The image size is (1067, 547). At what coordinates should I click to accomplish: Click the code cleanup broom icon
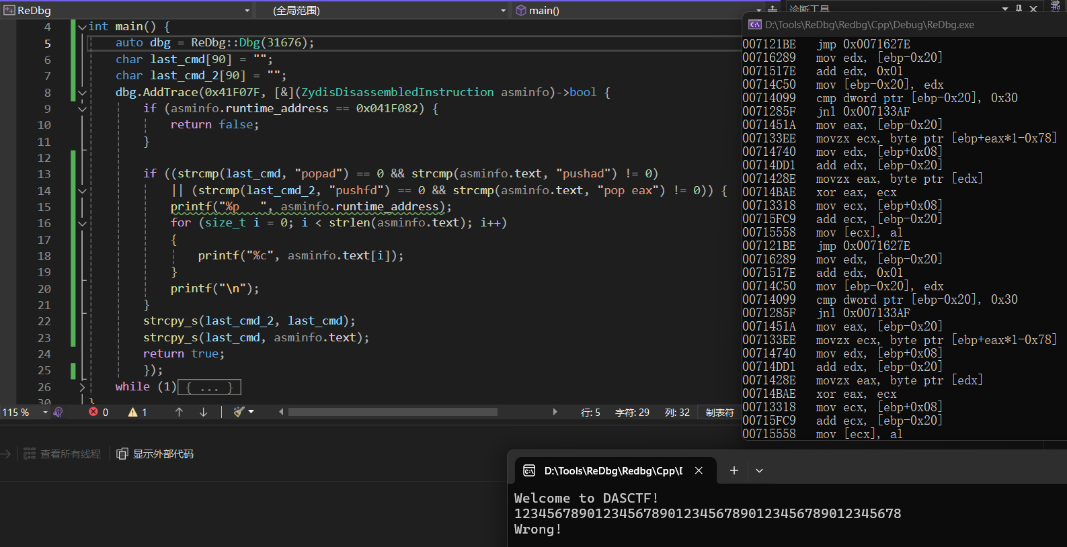click(239, 412)
